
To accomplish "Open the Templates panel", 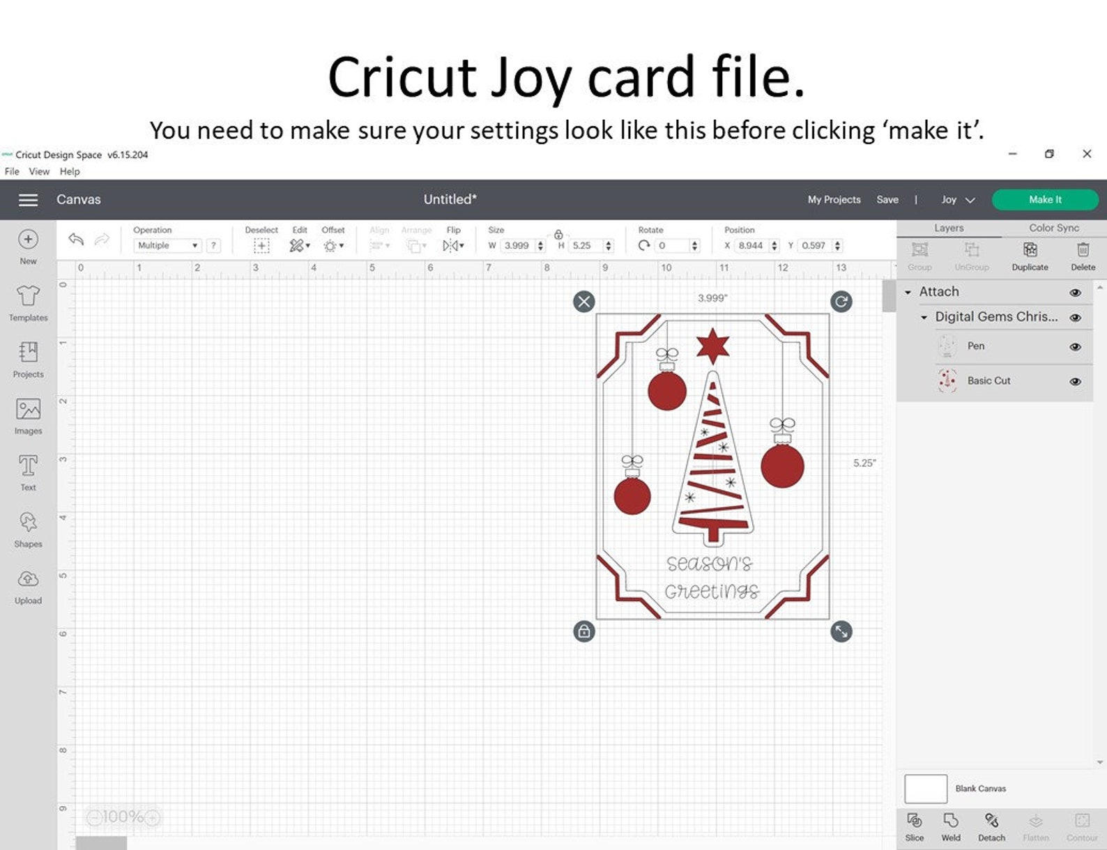I will [28, 303].
